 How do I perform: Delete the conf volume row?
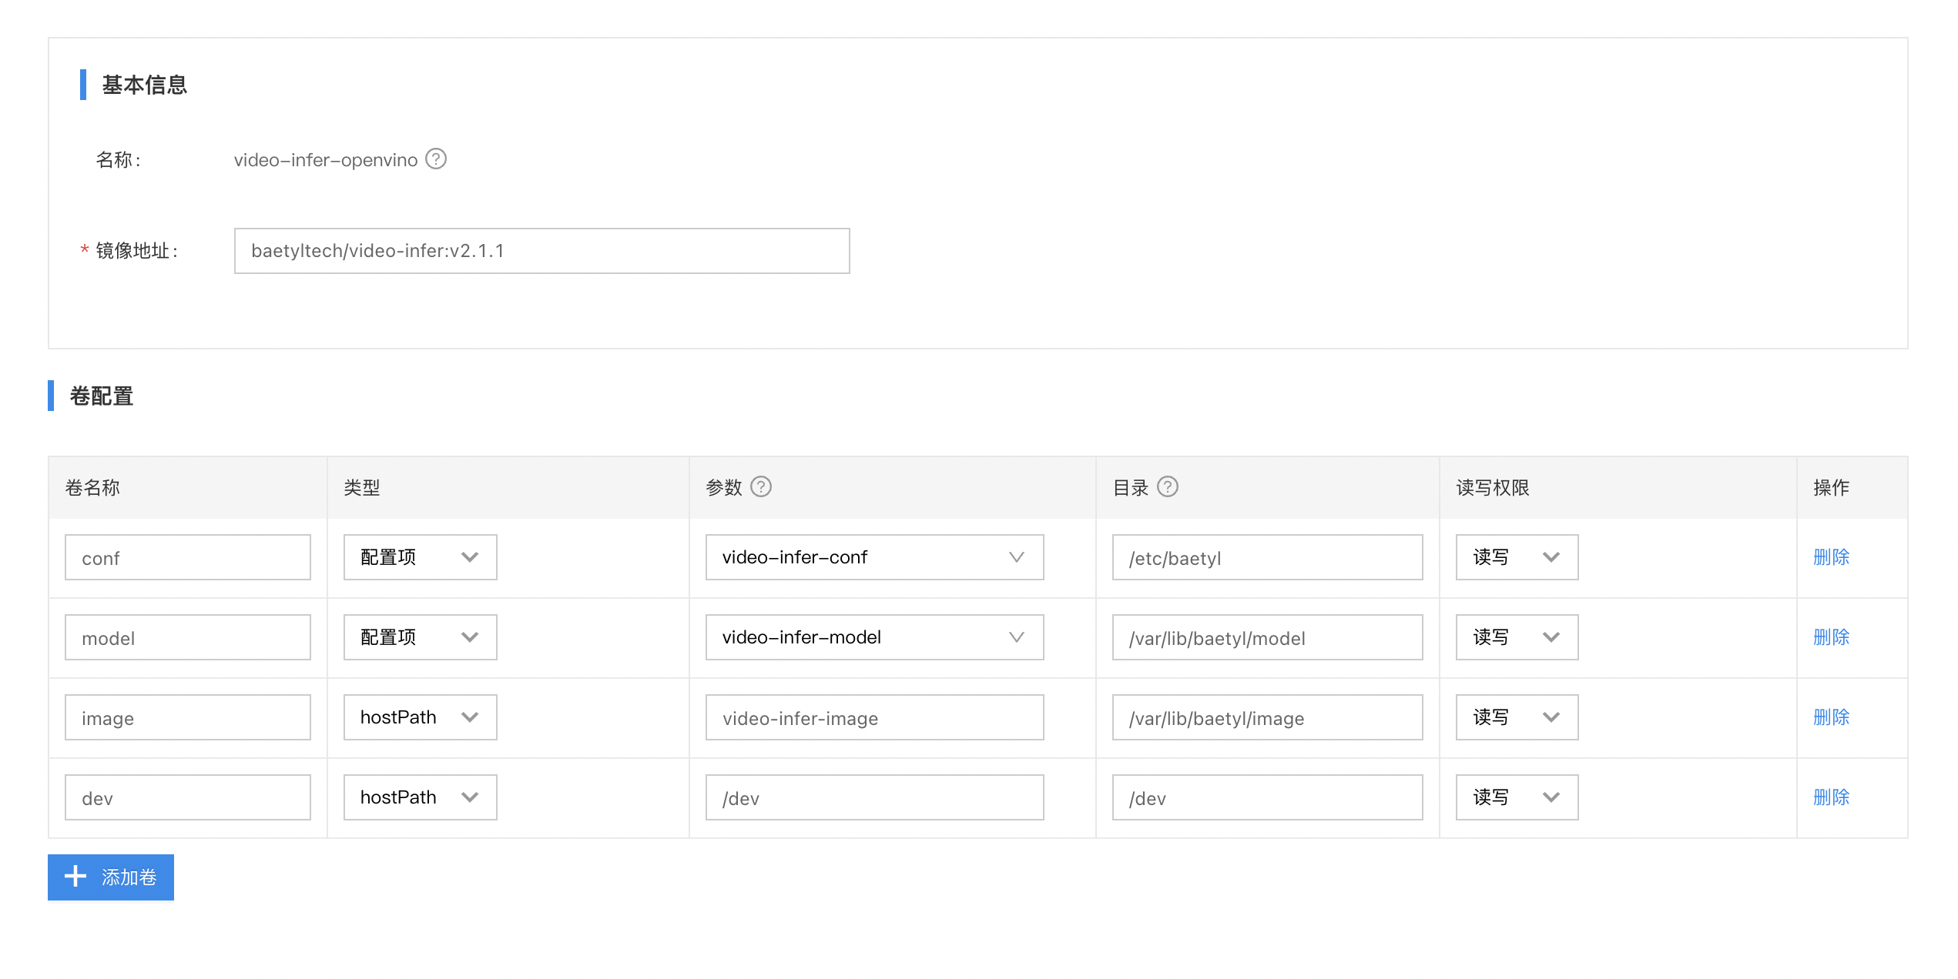pyautogui.click(x=1831, y=557)
